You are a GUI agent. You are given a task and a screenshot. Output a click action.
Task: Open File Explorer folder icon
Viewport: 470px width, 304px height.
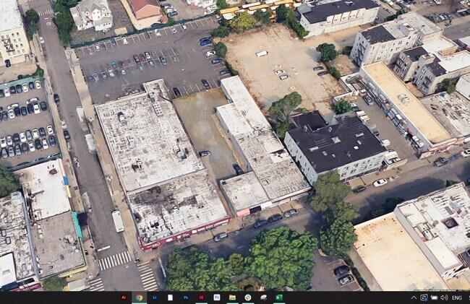click(x=232, y=298)
